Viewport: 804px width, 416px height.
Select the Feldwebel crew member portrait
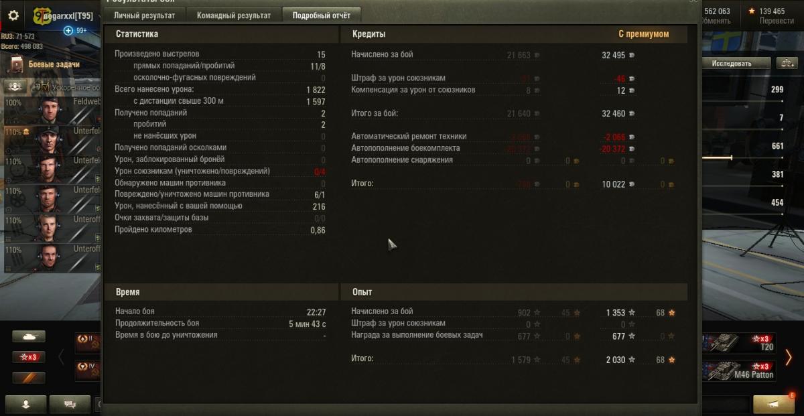50,111
